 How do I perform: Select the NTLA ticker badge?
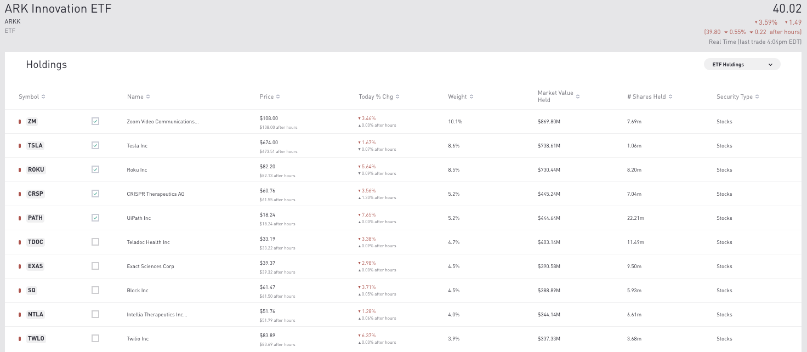[36, 315]
